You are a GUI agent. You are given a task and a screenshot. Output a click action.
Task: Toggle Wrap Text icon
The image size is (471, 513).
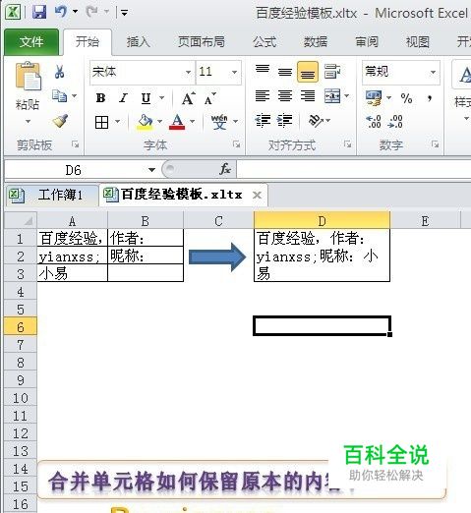[331, 72]
